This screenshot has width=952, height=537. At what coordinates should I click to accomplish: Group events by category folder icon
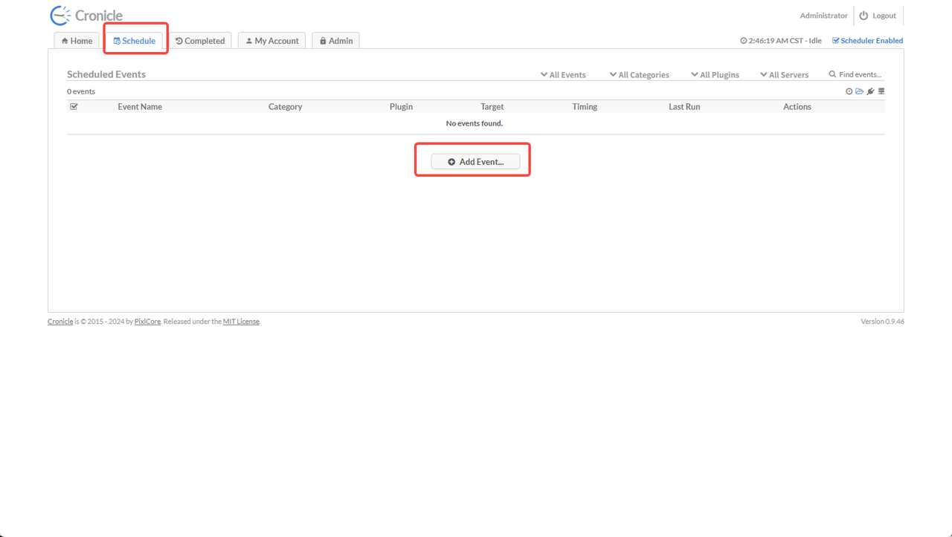point(860,91)
